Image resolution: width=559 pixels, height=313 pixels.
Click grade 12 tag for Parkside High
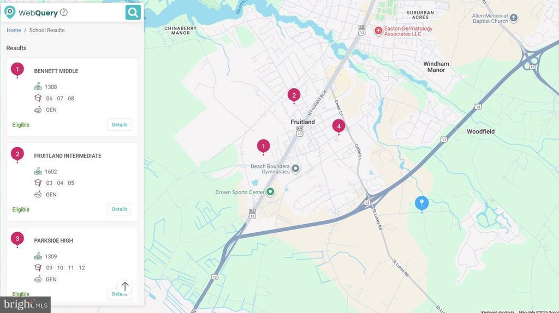[x=82, y=268]
